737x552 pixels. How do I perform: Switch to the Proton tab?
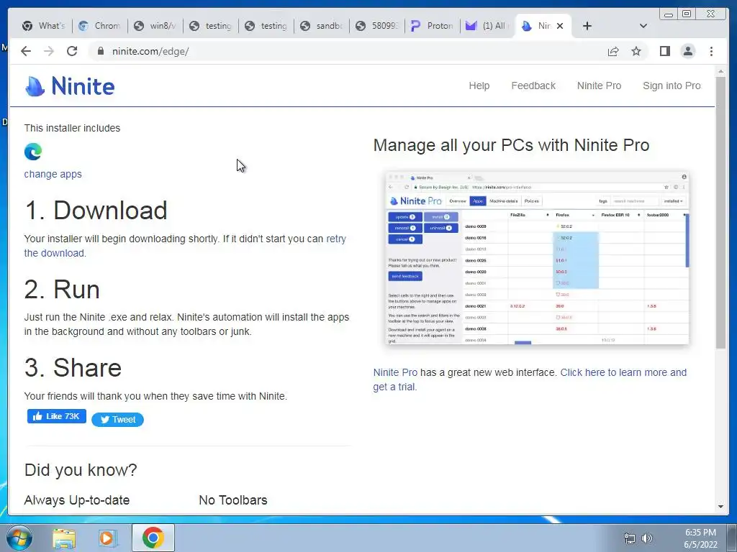[x=433, y=26]
